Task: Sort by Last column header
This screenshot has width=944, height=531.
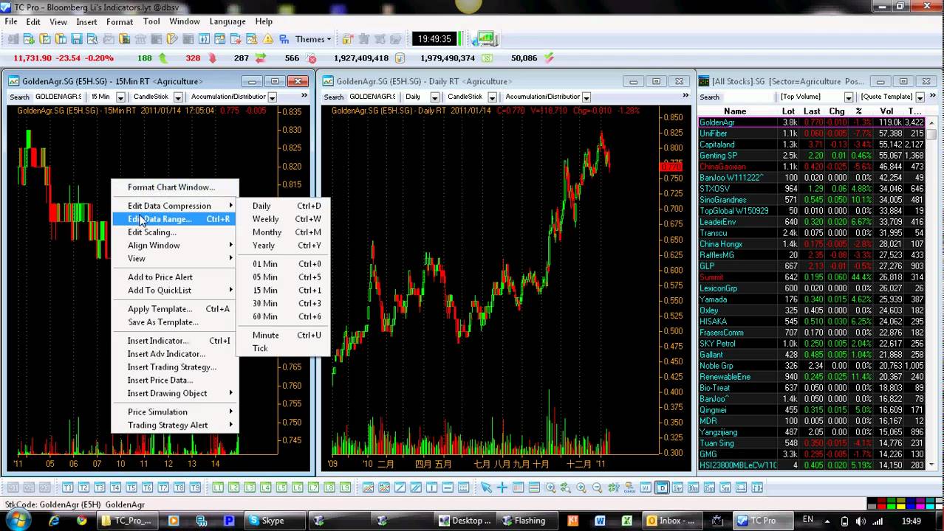Action: click(x=812, y=111)
